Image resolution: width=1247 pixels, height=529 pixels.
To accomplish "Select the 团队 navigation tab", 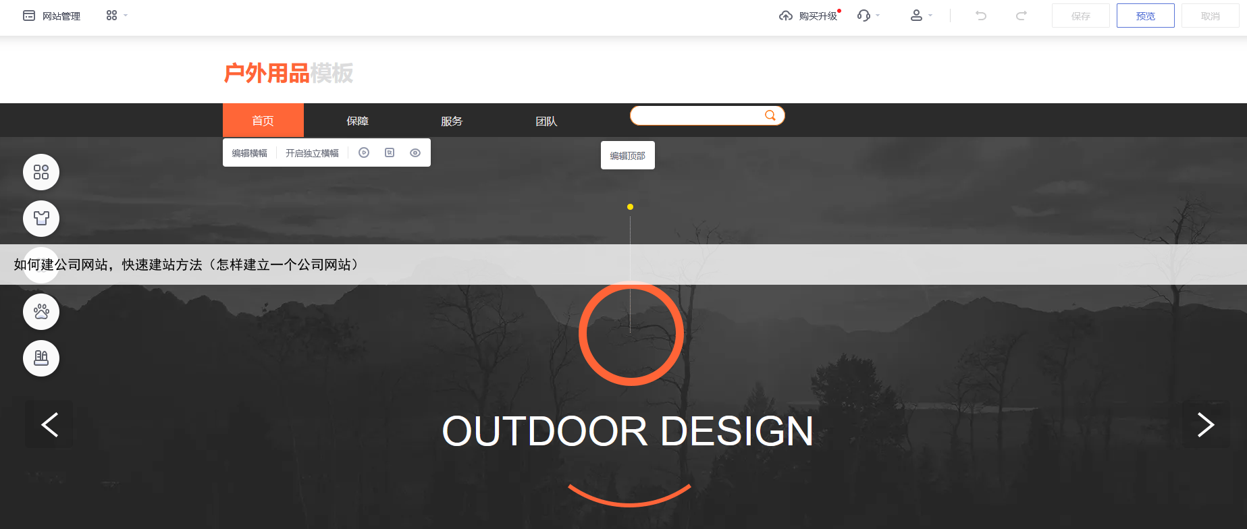I will tap(546, 121).
